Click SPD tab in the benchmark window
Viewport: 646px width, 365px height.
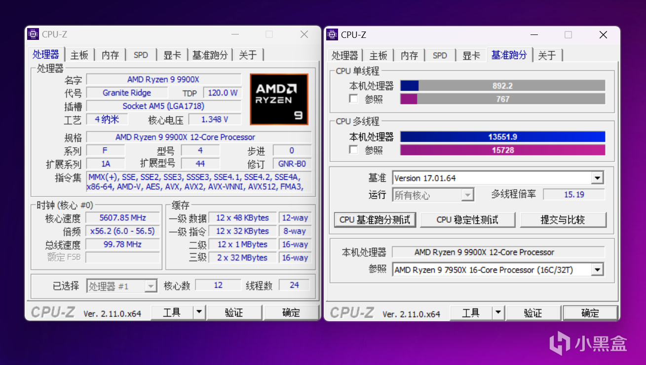coord(440,55)
